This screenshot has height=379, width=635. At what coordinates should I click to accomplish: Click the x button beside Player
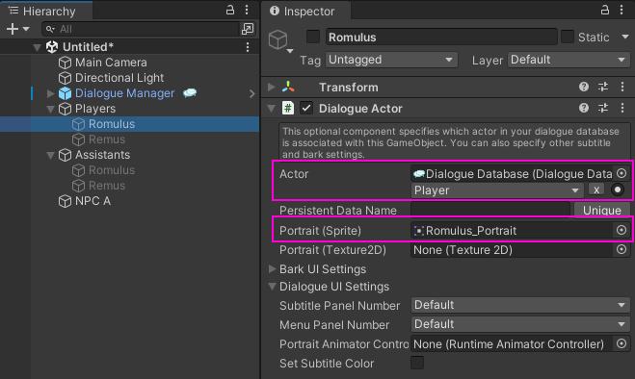coord(596,189)
